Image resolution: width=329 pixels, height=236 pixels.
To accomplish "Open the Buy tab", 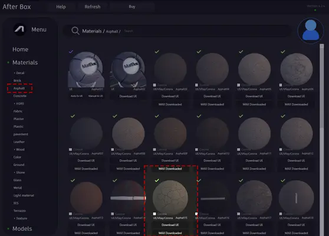I will (x=132, y=6).
